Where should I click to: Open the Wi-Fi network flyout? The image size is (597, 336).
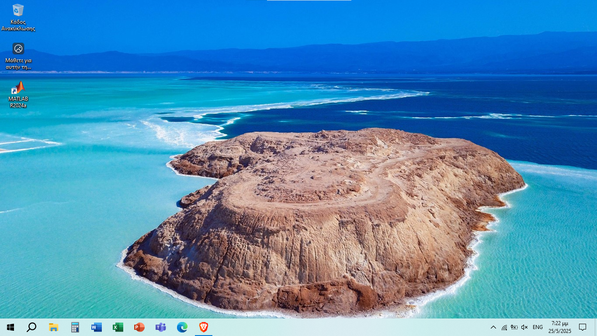tap(504, 327)
